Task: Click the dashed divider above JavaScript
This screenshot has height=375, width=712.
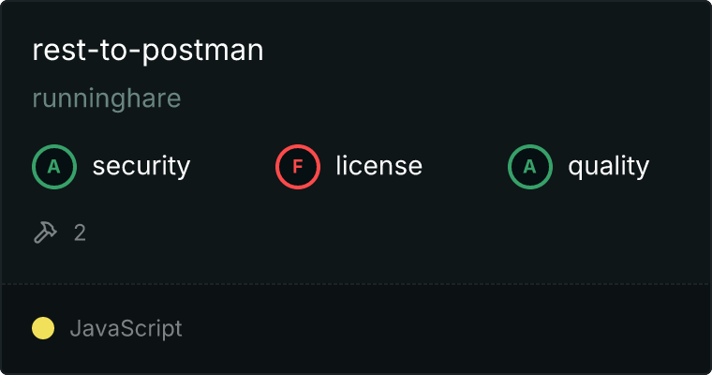Action: 356,284
